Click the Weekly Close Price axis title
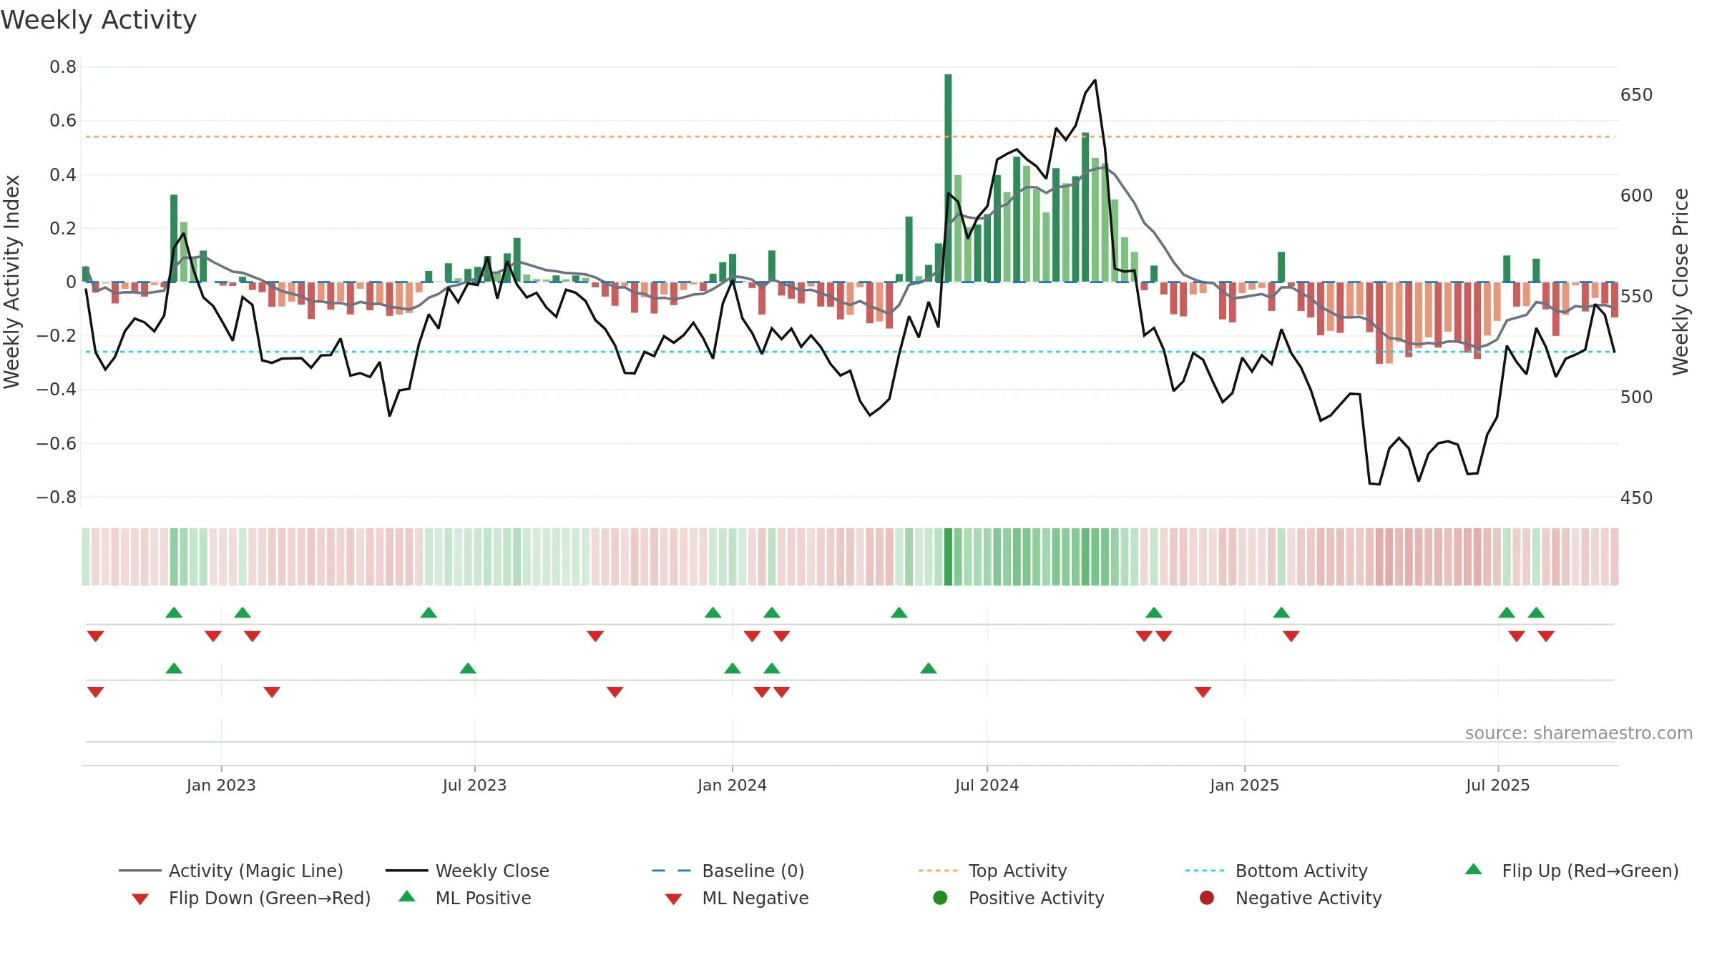 [x=1681, y=282]
